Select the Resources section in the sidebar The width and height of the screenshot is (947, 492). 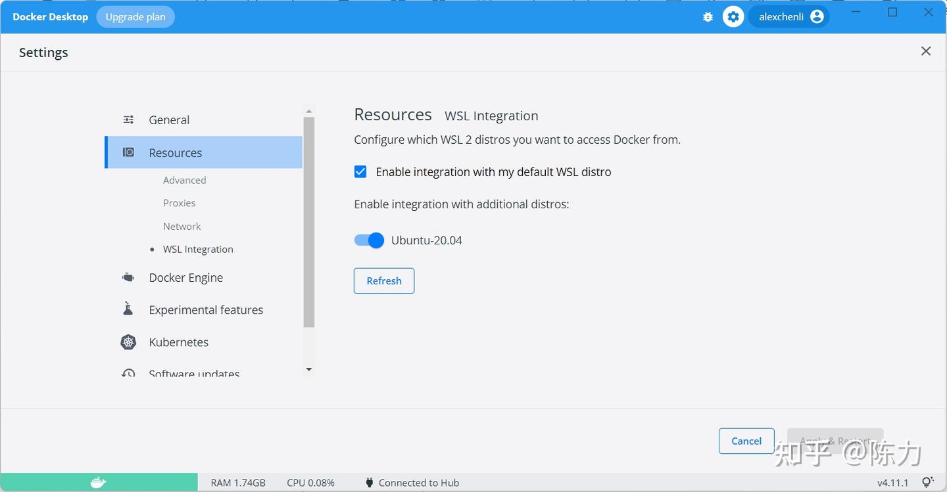pyautogui.click(x=175, y=152)
